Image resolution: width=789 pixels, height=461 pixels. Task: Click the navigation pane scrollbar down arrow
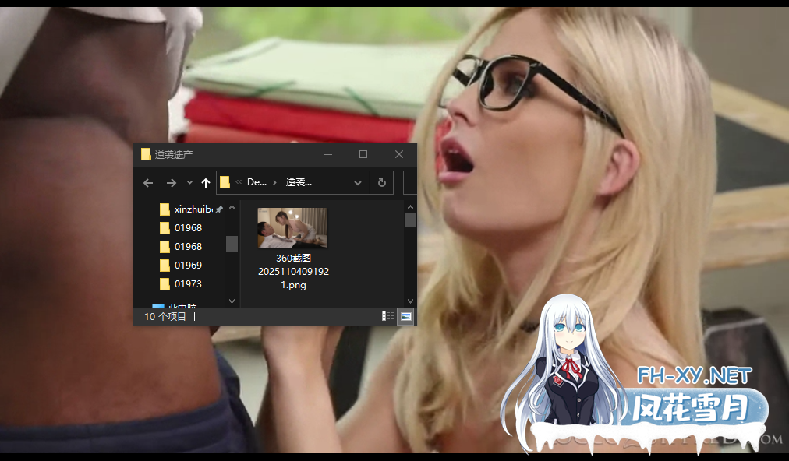click(x=232, y=301)
